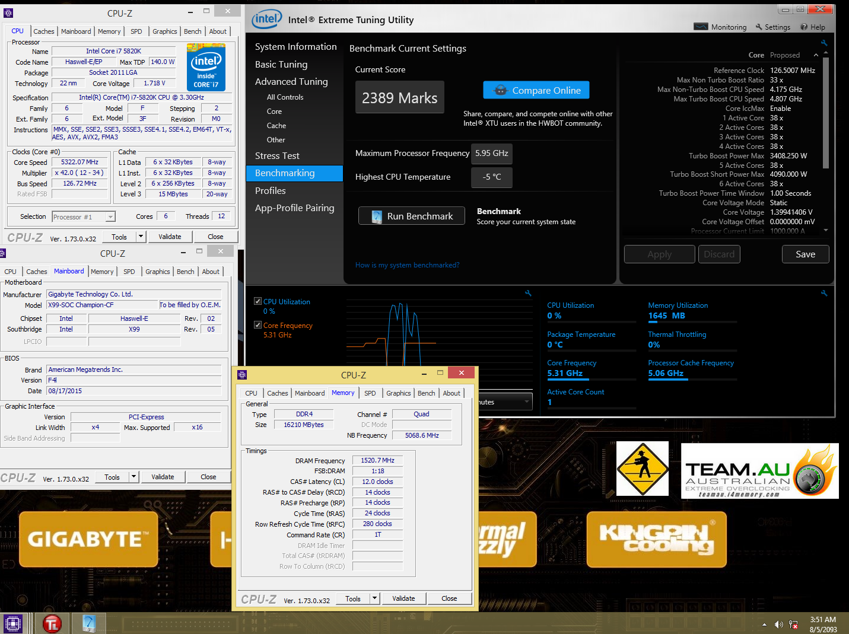Click wrench icon above frequency graph

(528, 293)
